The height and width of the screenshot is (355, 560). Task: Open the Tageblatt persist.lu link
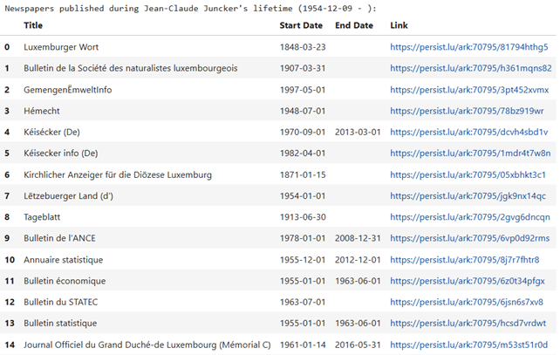(469, 217)
